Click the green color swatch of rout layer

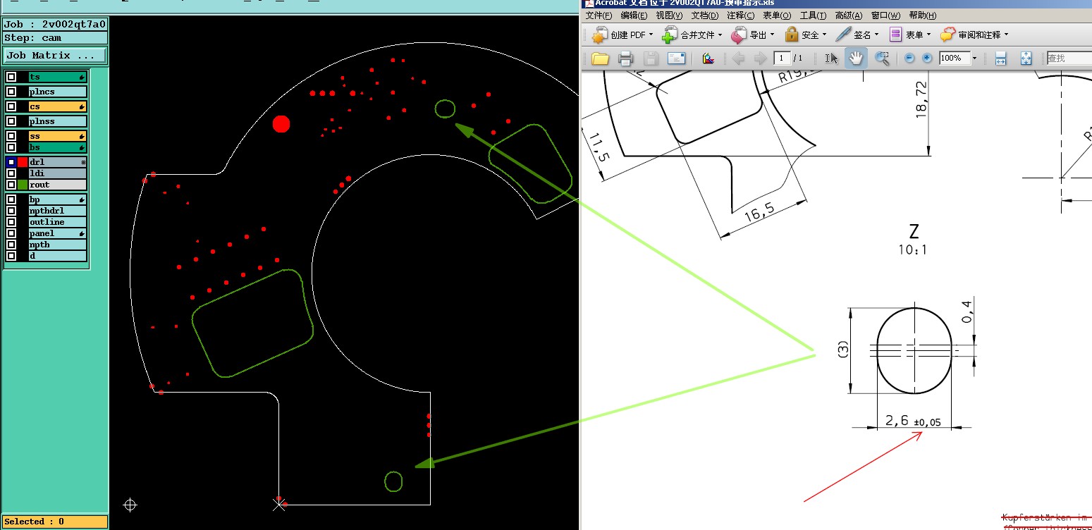(x=23, y=185)
